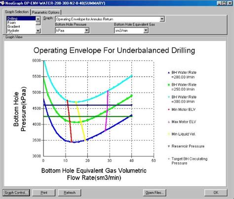Click the Max Motor ELV legend marker
The height and width of the screenshot is (199, 234).
169,122
